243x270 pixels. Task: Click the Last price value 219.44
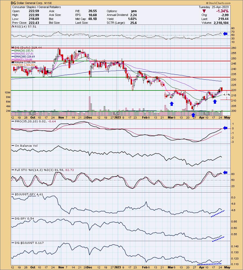[223, 19]
